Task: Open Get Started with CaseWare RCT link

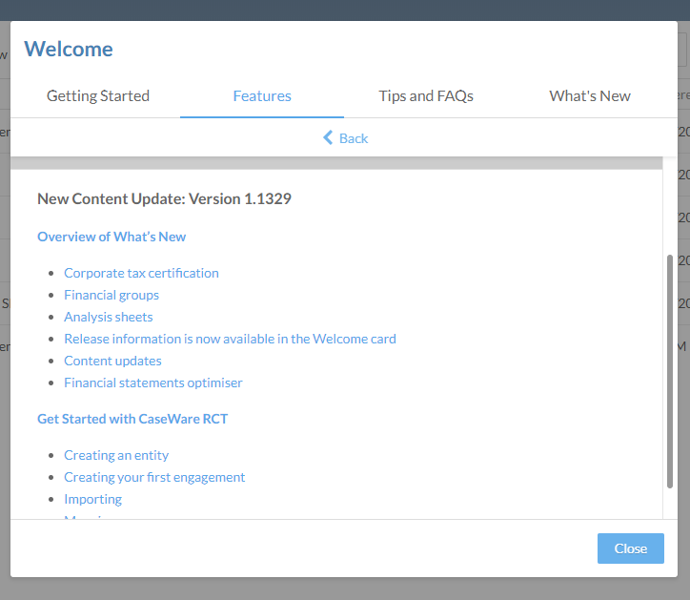Action: click(x=132, y=419)
